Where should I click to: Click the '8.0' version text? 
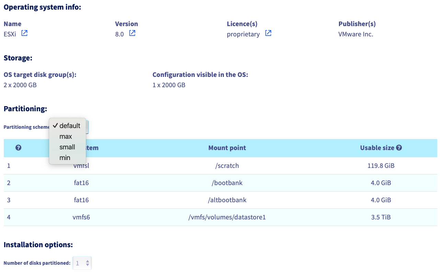(120, 34)
